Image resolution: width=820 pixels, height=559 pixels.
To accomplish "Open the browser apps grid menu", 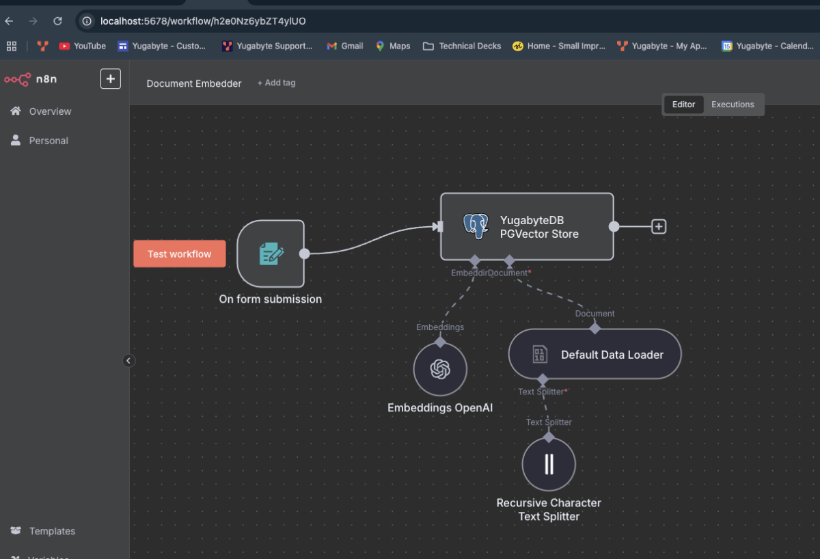I will tap(11, 46).
